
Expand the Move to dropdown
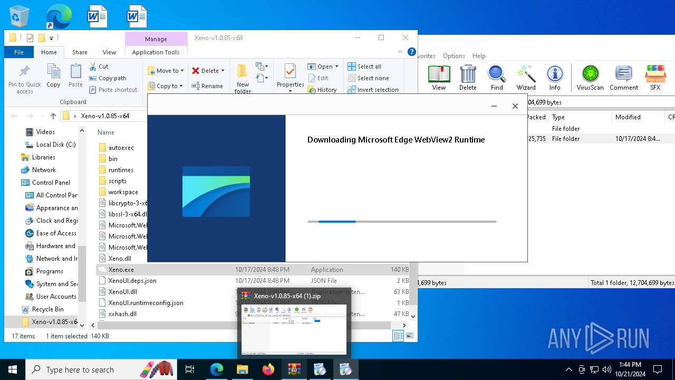click(x=182, y=71)
